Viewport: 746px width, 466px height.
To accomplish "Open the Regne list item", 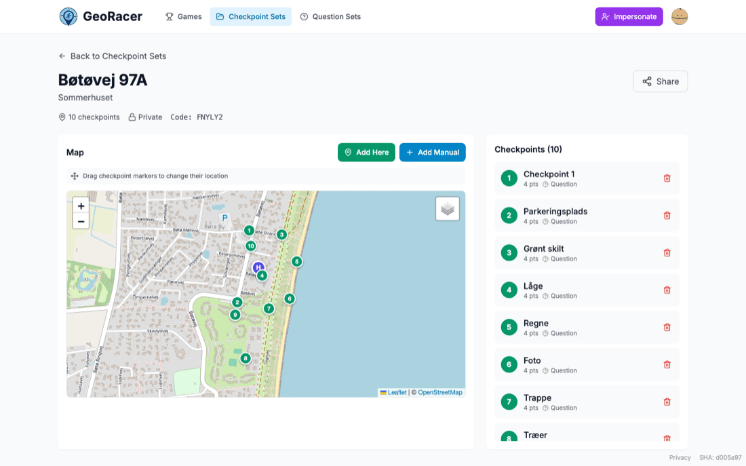I will click(x=587, y=327).
